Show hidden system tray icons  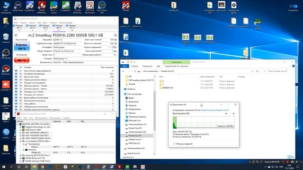265,167
